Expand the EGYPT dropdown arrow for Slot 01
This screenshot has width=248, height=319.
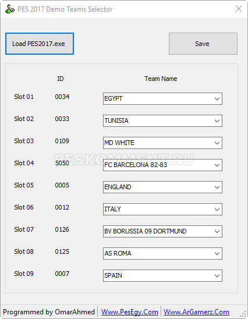pyautogui.click(x=217, y=99)
